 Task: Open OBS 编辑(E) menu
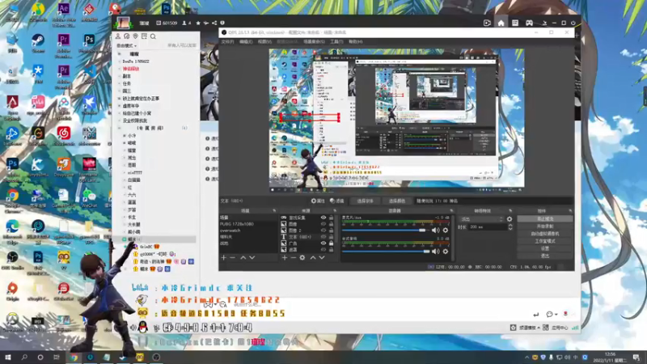coord(246,42)
